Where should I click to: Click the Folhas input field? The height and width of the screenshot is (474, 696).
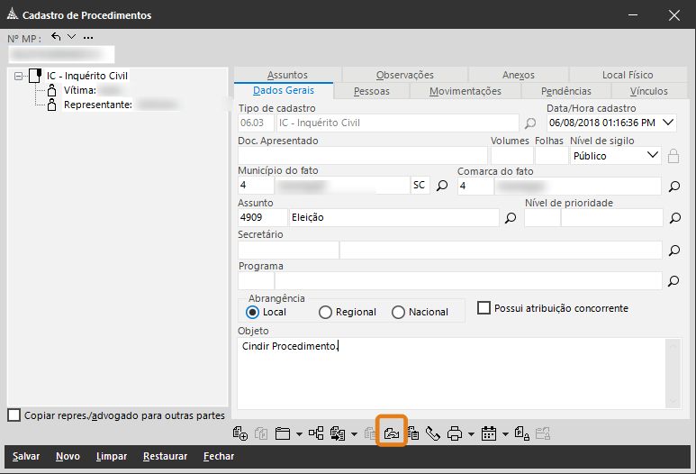point(552,156)
